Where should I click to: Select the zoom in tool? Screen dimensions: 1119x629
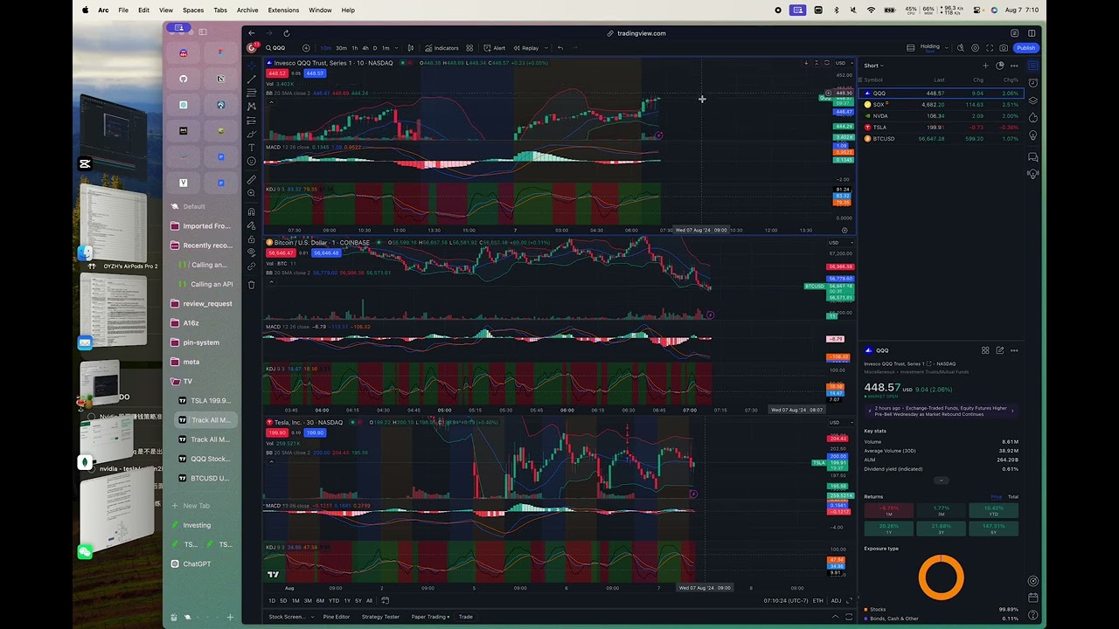click(252, 193)
